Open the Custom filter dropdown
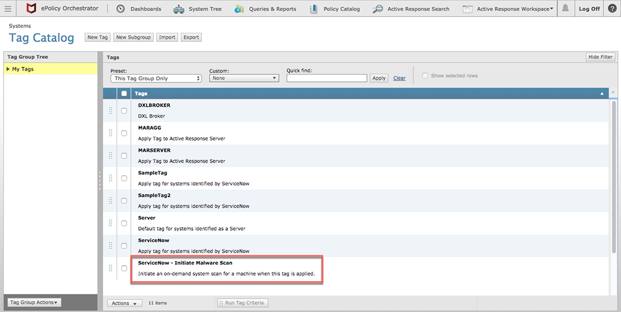The image size is (621, 312). [244, 78]
